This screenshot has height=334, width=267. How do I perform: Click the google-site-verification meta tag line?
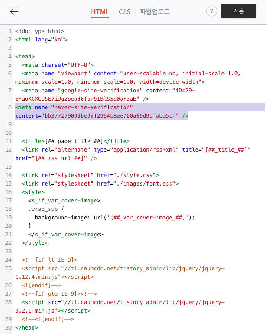pos(105,95)
